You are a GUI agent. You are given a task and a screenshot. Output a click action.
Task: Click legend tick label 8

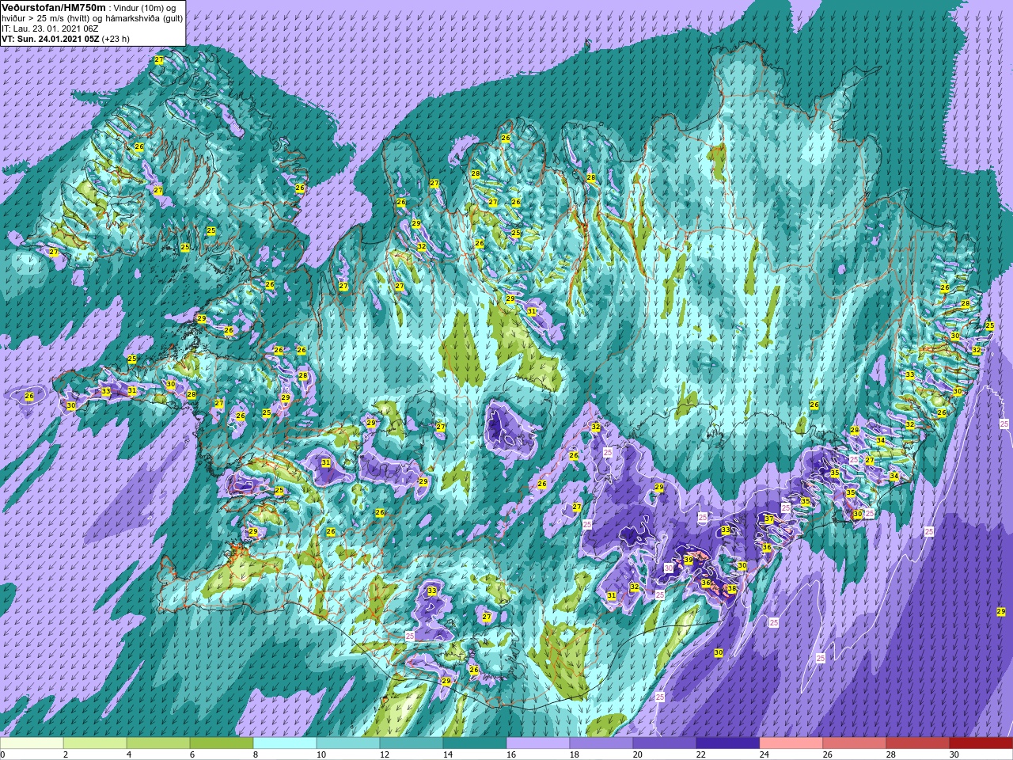[x=255, y=754]
